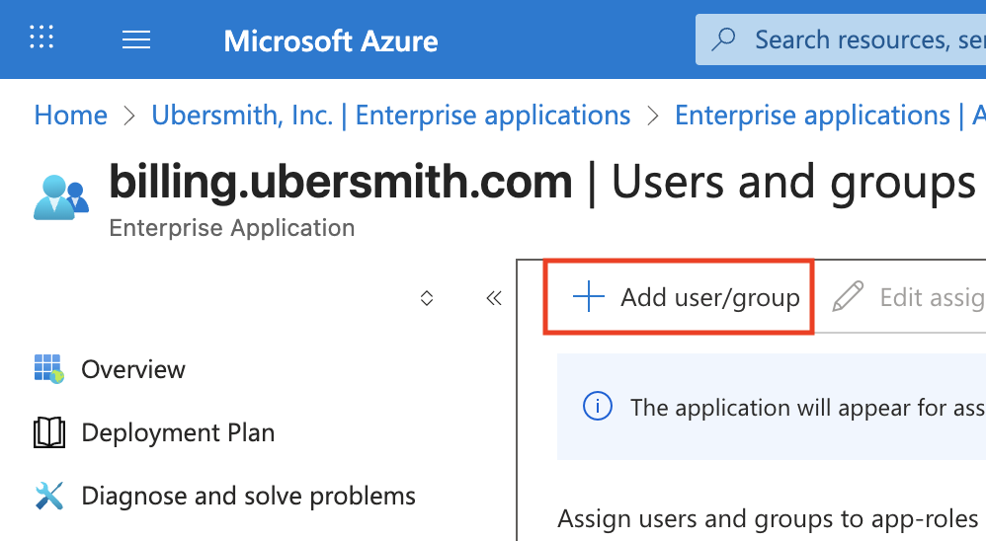Click the Edit assignment pencil icon
This screenshot has width=986, height=541.
tap(848, 297)
